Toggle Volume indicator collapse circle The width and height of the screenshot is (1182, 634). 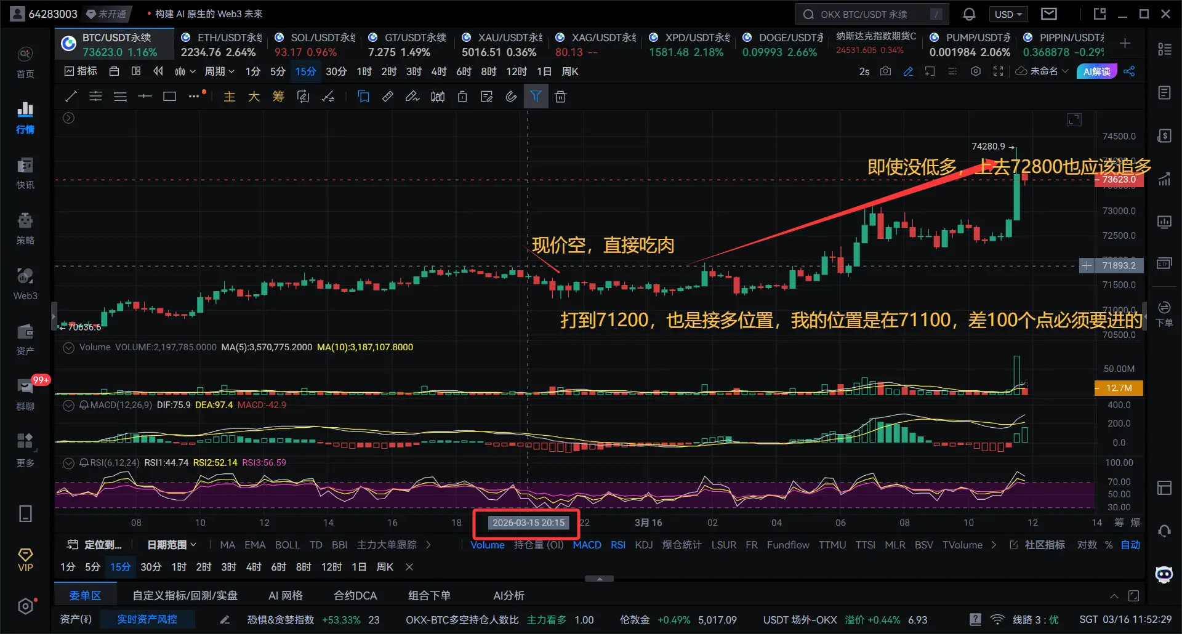click(69, 347)
